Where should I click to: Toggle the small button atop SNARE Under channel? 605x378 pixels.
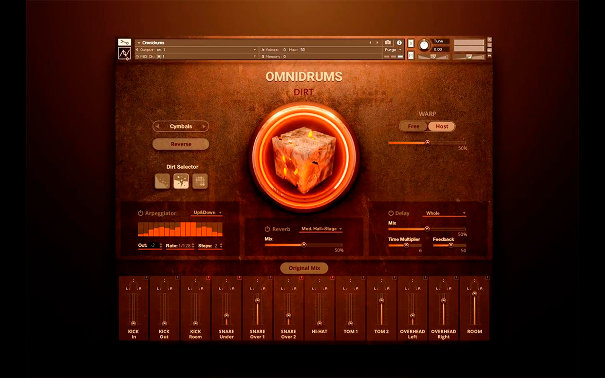click(239, 278)
